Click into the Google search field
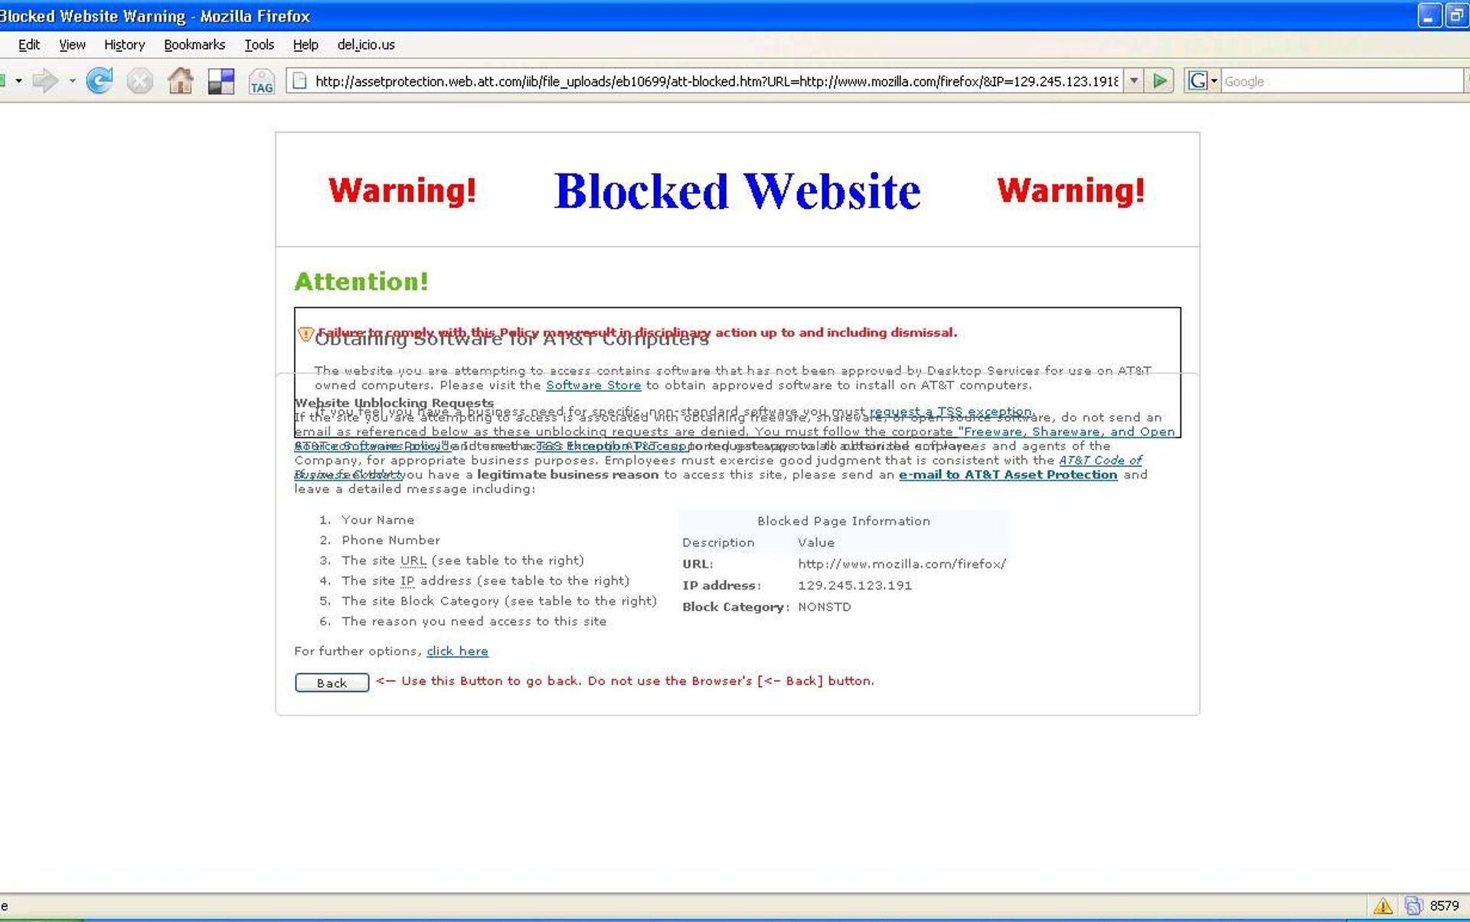 coord(1340,81)
